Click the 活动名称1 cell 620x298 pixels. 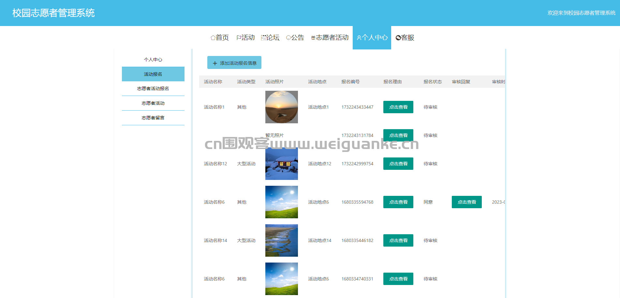point(214,107)
